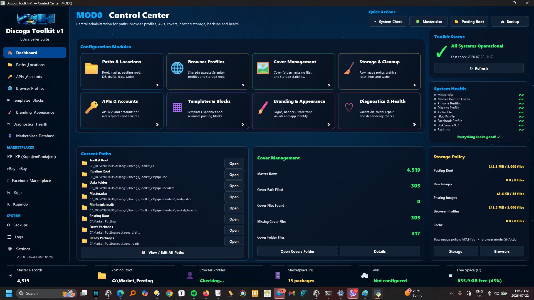Open KP (KupujemProdajem) marketplace entry

point(35,157)
